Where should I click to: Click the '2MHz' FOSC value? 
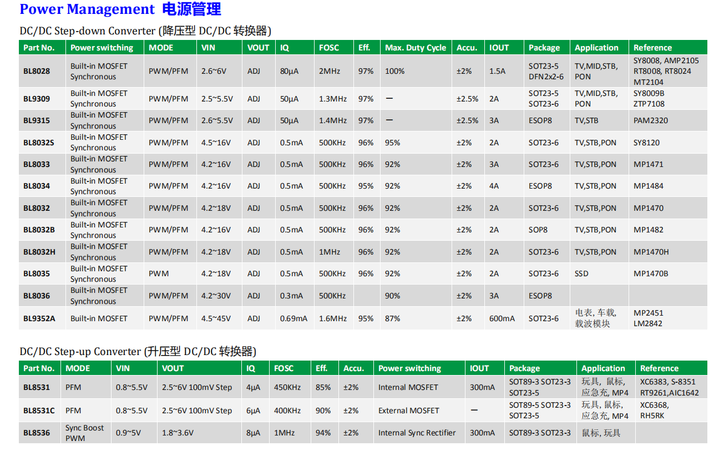(x=330, y=71)
